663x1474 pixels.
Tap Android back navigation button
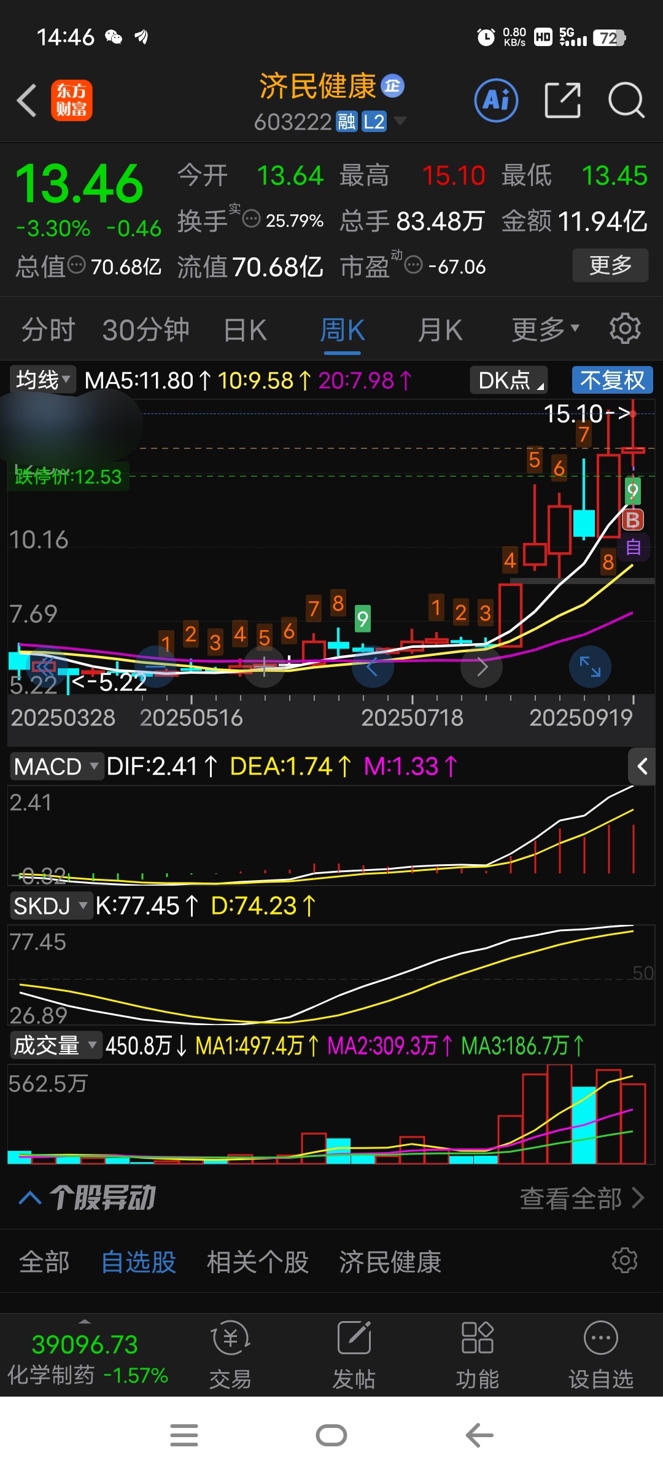pos(479,1435)
